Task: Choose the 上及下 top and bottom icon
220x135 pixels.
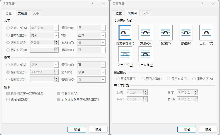Action: [206, 33]
